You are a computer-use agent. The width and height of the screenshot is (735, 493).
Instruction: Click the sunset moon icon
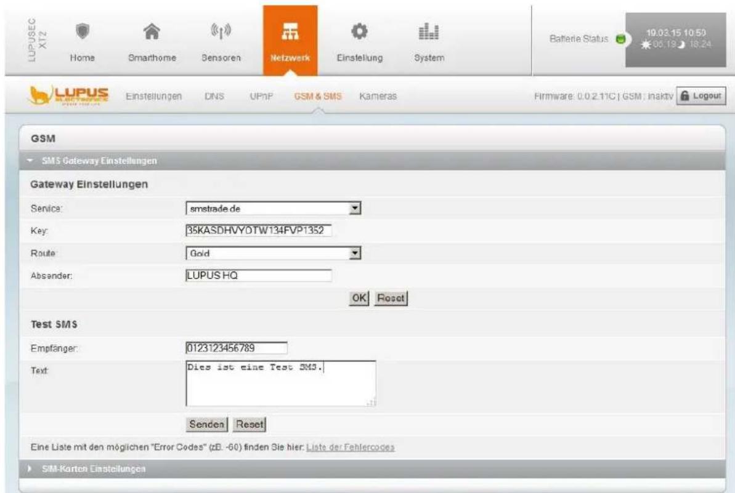click(681, 44)
